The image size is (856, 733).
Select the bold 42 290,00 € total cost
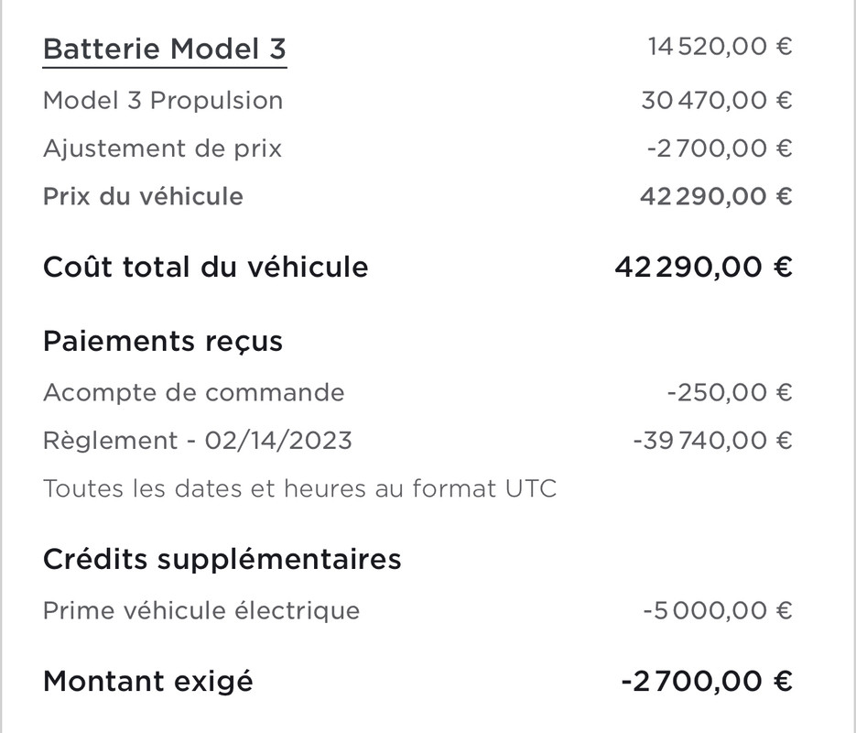(703, 268)
